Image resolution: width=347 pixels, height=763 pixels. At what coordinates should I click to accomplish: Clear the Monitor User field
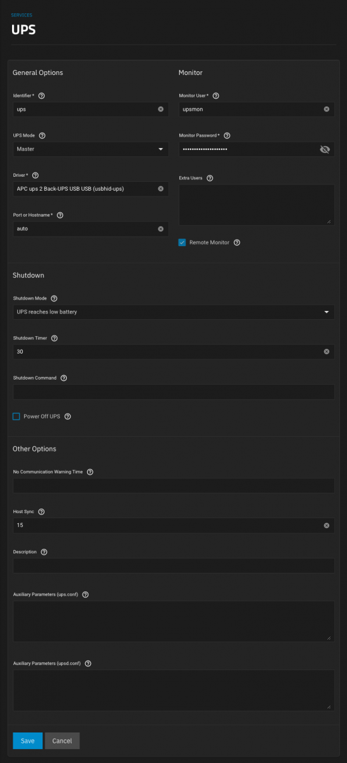coord(327,109)
